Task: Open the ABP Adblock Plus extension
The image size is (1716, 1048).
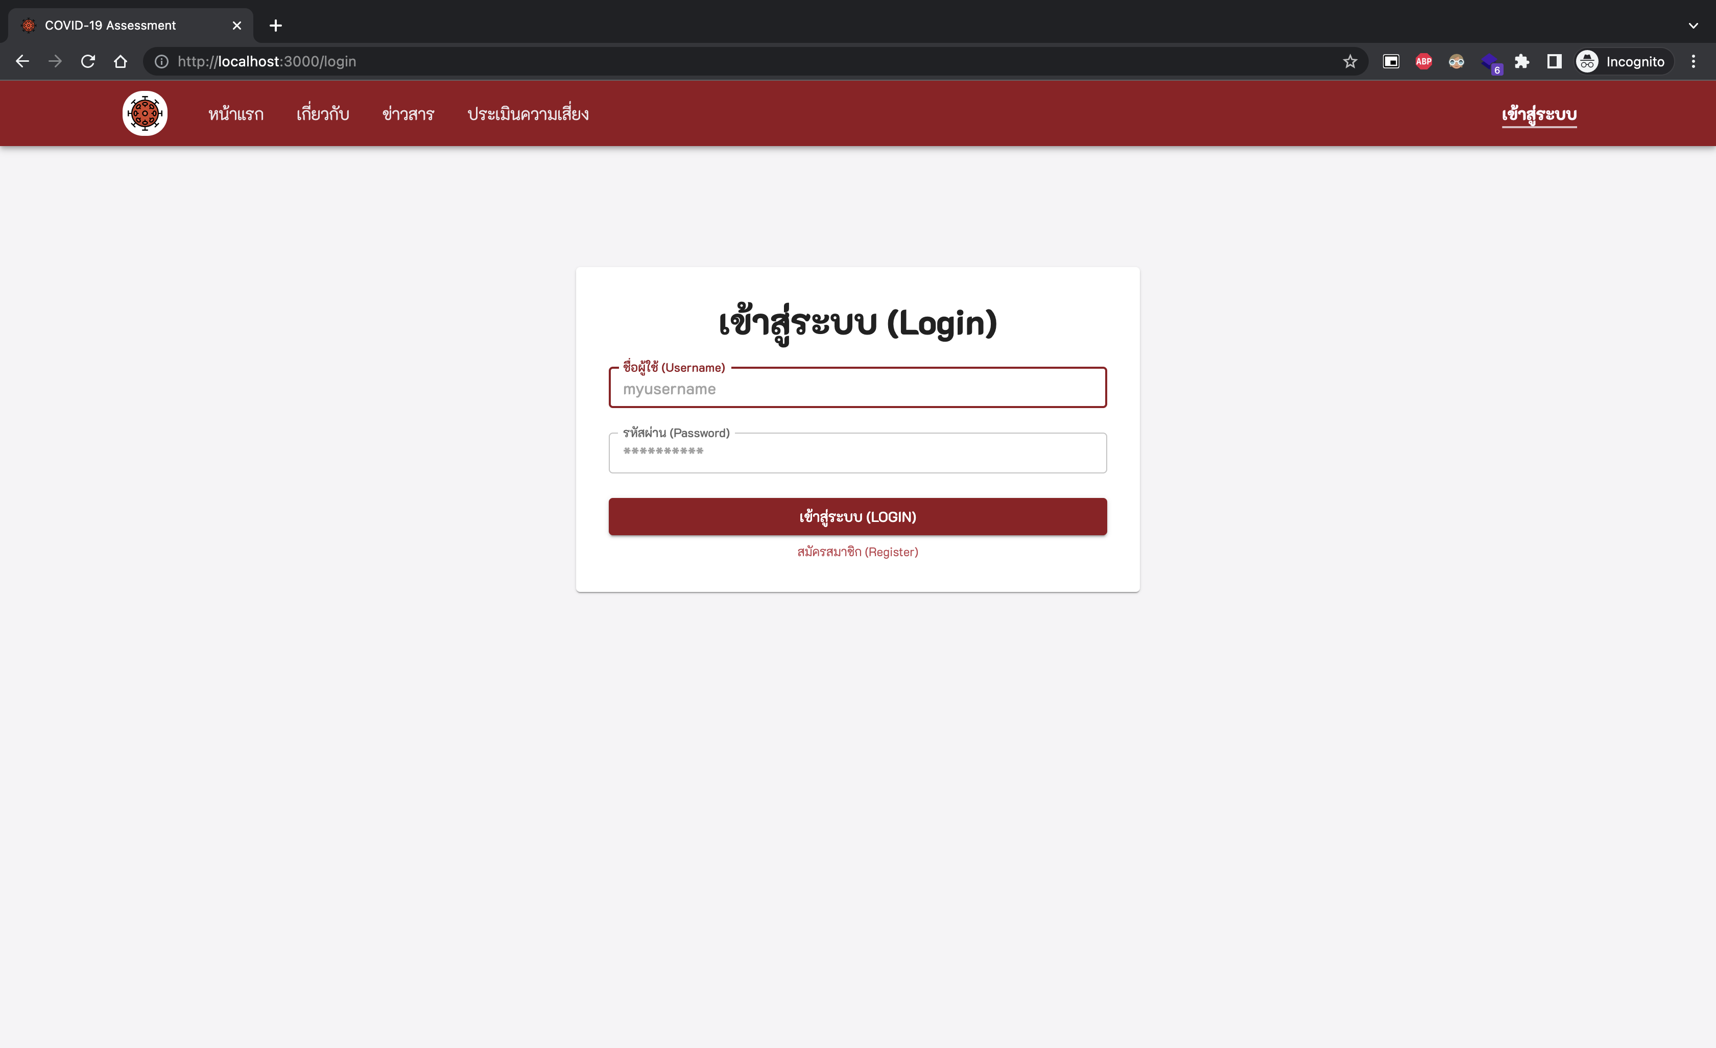Action: pos(1423,61)
